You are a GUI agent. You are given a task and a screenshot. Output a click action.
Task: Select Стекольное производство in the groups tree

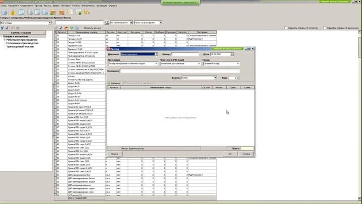(x=22, y=43)
